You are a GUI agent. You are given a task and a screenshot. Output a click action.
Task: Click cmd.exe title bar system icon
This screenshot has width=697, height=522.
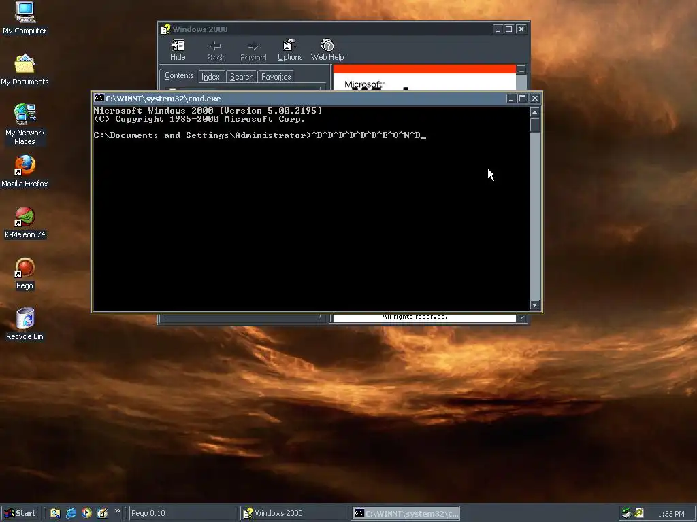99,98
